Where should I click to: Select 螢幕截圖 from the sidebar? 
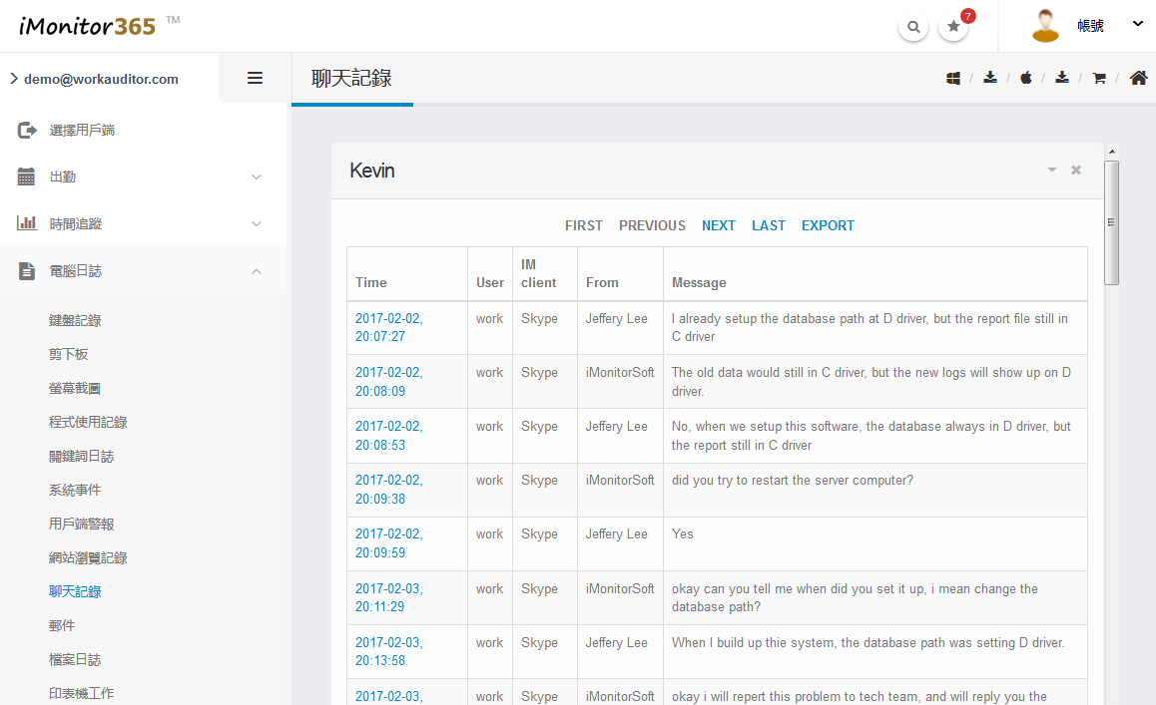pyautogui.click(x=75, y=388)
